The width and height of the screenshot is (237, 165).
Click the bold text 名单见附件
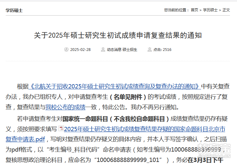[x=128, y=97]
